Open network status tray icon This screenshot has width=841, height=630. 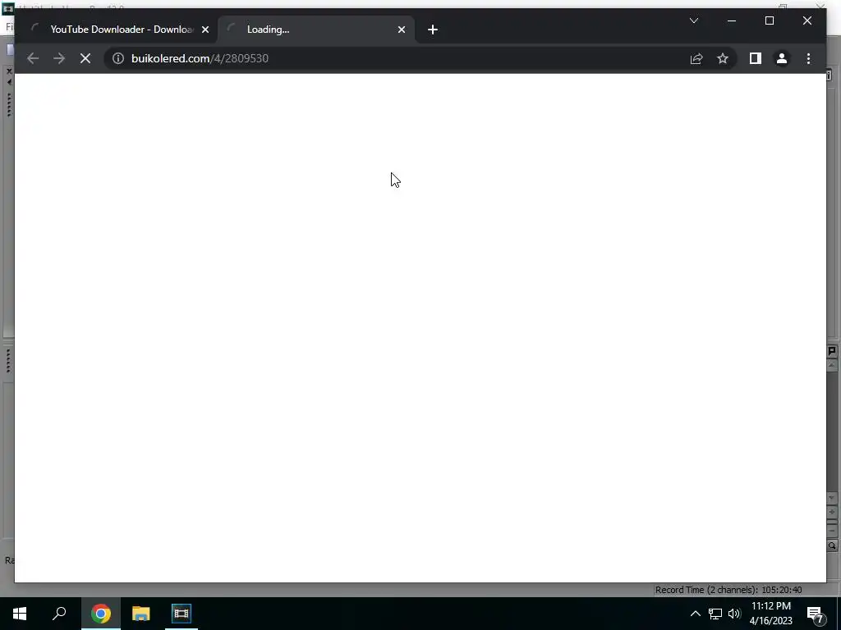point(715,614)
